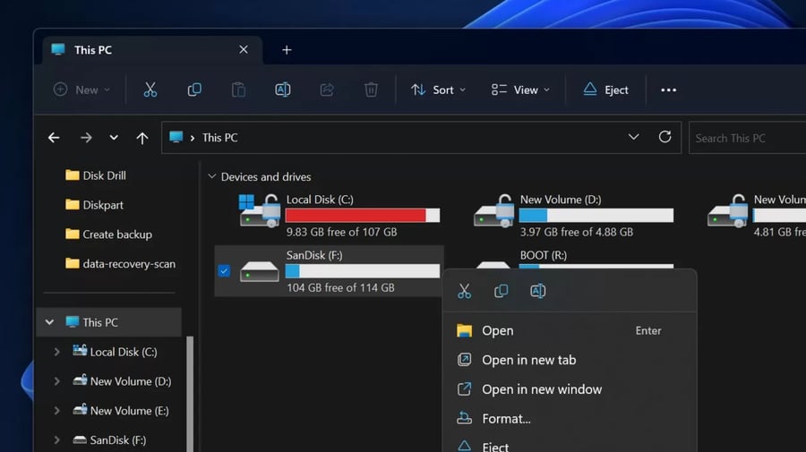Screen dimensions: 806x452
Task: Select Open in the context menu
Action: (x=570, y=331)
